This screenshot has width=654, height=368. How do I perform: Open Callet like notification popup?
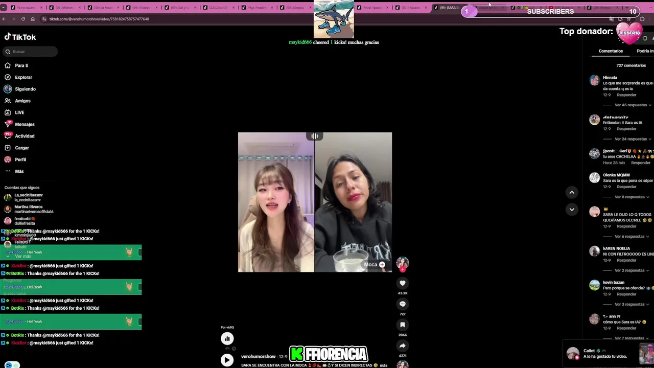point(608,353)
